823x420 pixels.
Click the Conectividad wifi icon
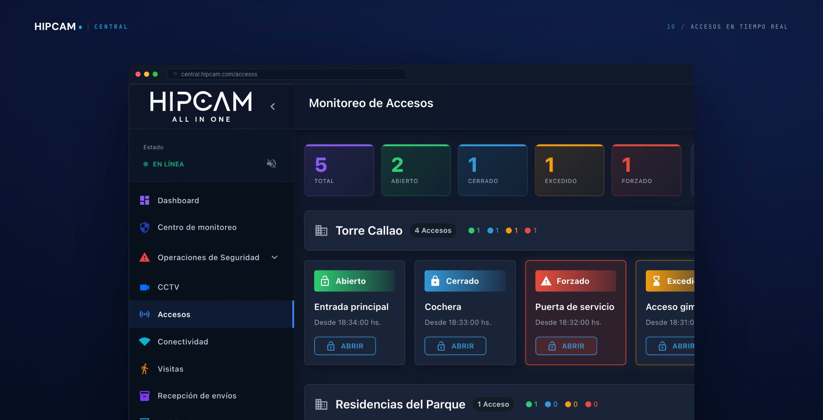[x=144, y=342]
